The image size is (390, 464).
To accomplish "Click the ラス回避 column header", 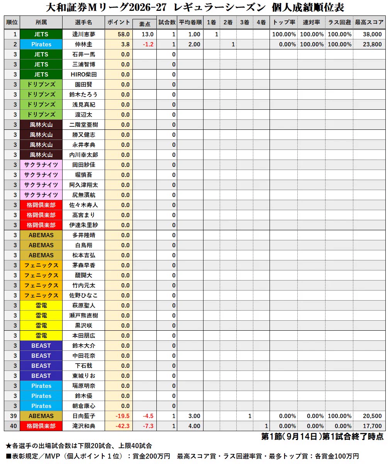I will click(339, 22).
